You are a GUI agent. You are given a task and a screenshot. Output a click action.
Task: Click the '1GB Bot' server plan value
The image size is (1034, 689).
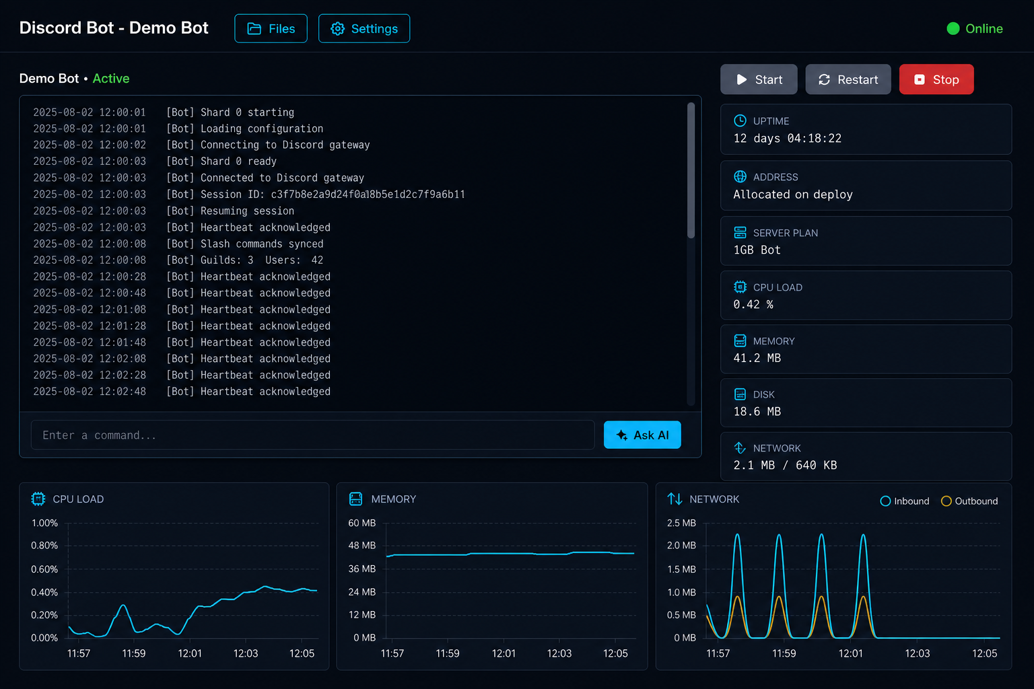[757, 250]
